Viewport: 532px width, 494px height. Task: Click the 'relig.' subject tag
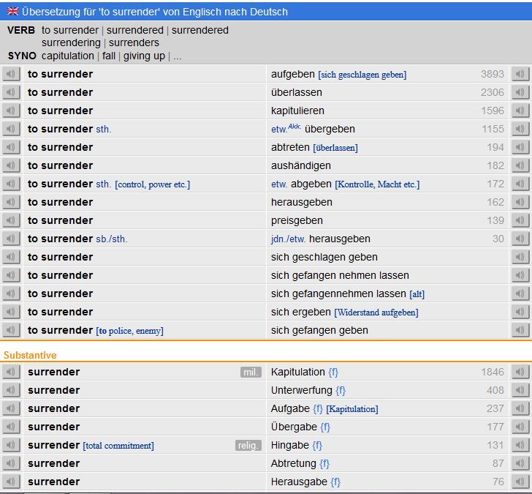(x=248, y=445)
